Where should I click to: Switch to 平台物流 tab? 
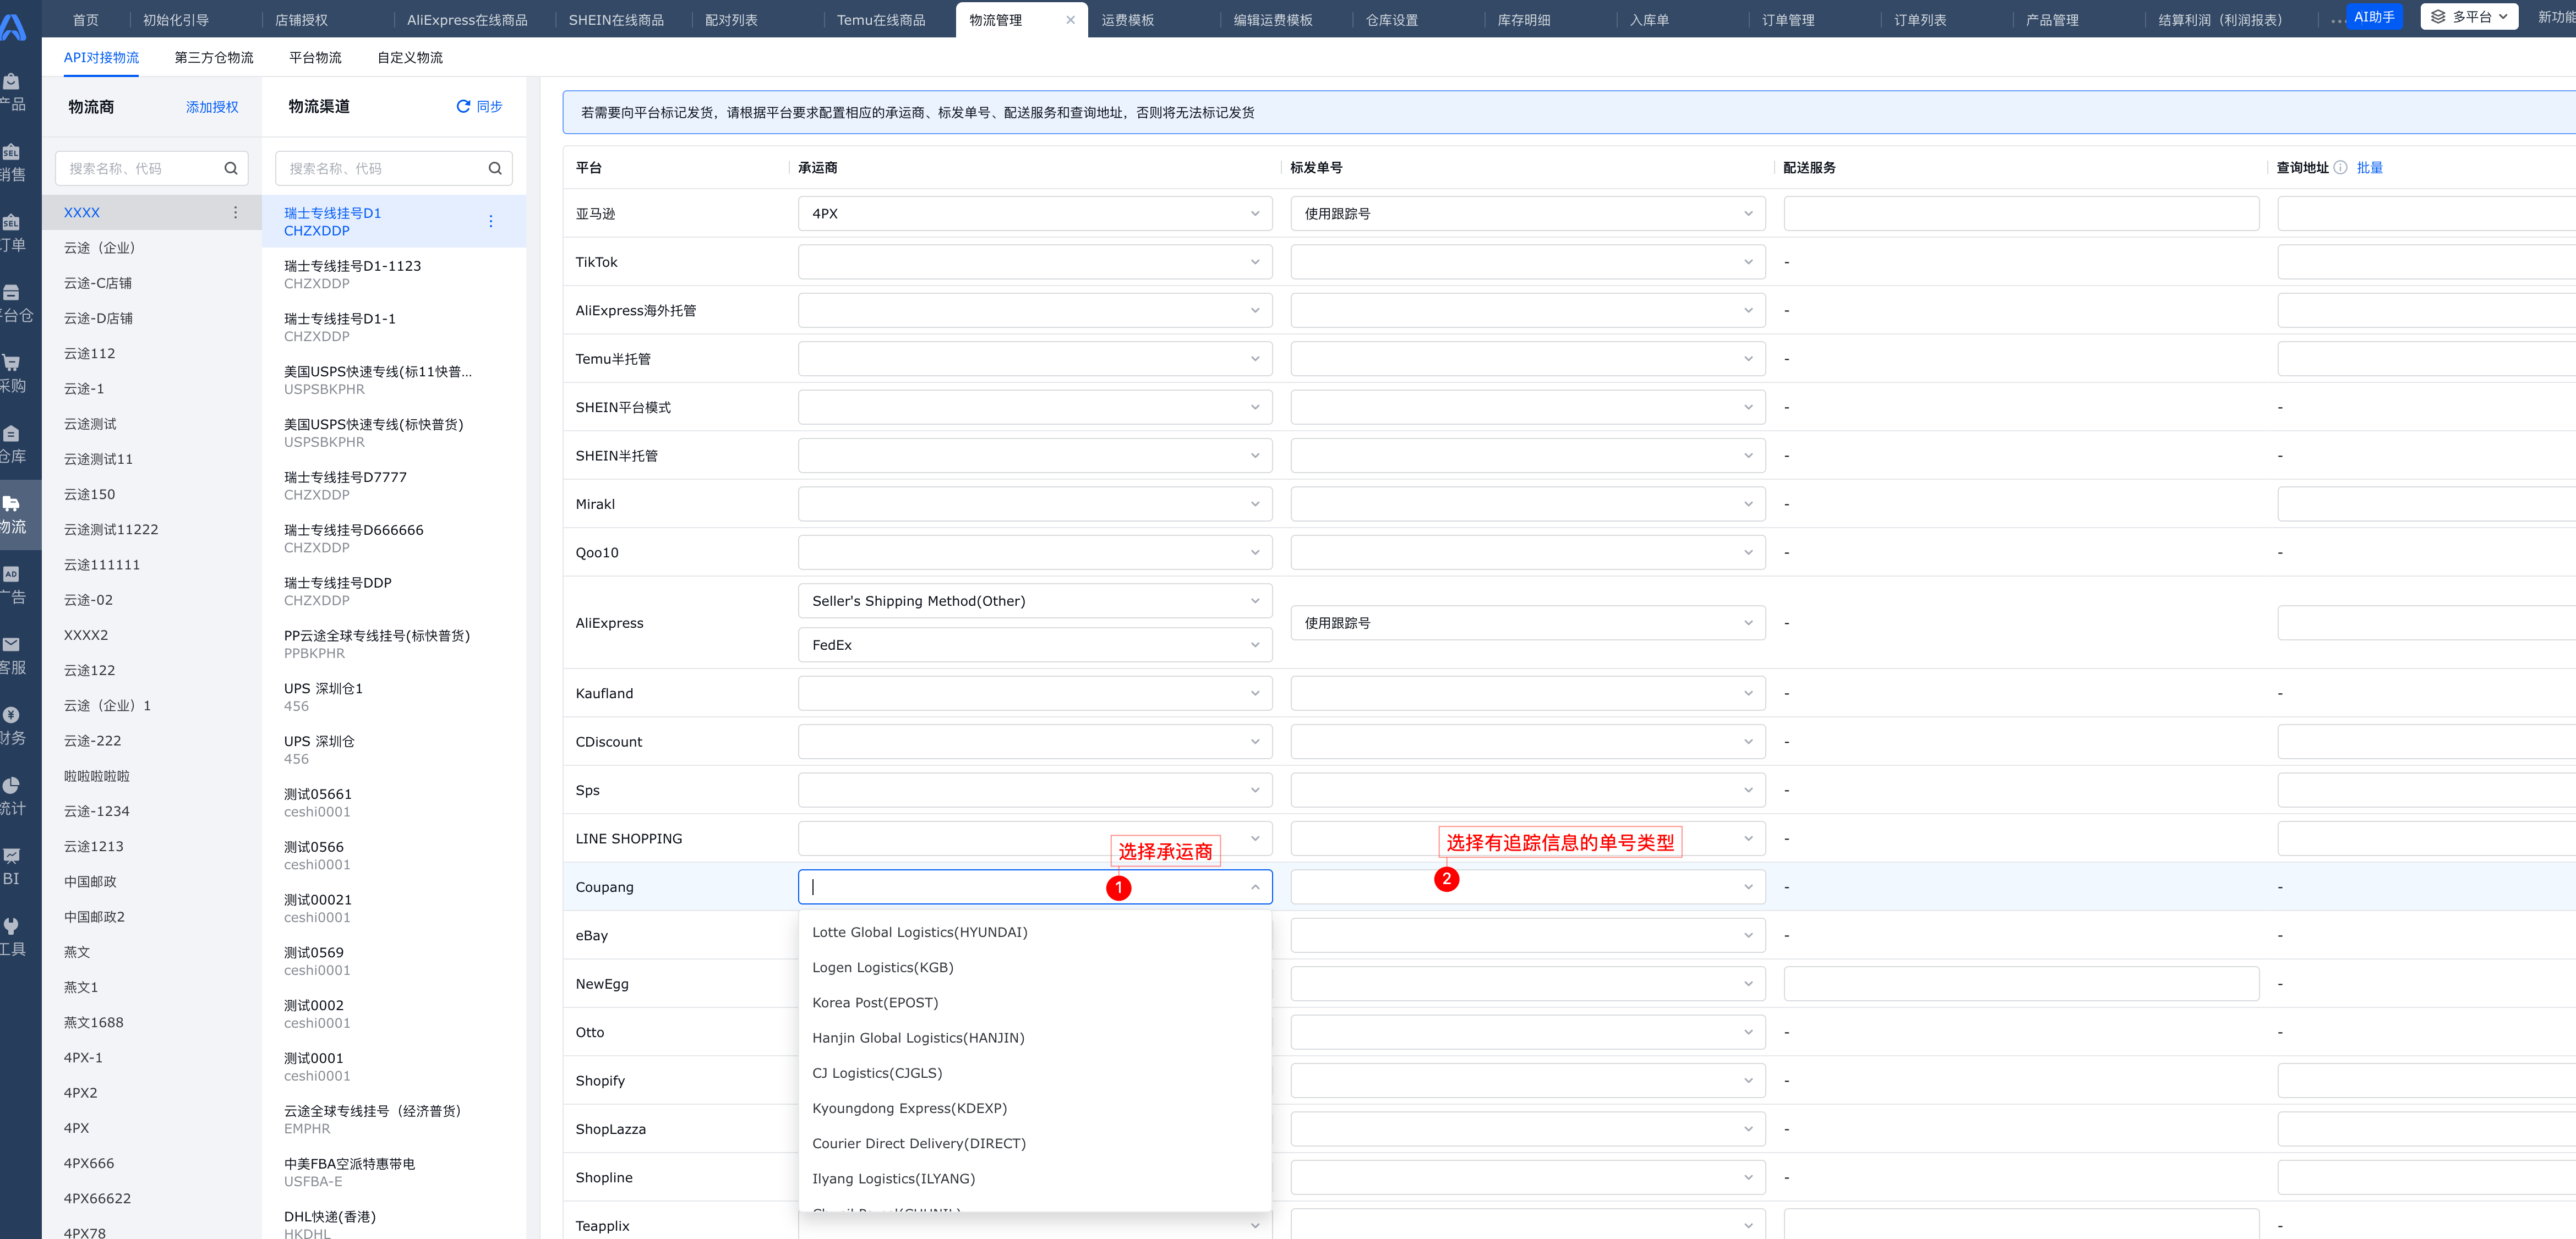(315, 57)
